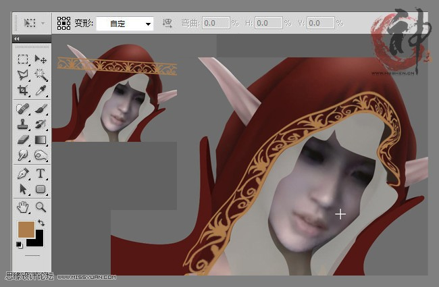Screen dimensions: 439x287
Task: Click the 弯曲 bend value field
Action: pos(216,23)
